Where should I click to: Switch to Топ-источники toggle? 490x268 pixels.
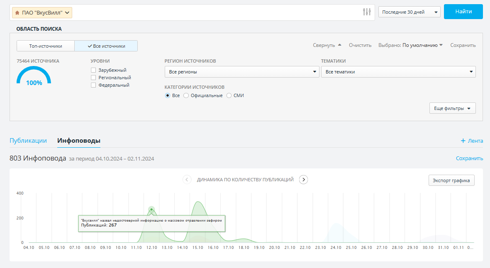click(x=46, y=46)
